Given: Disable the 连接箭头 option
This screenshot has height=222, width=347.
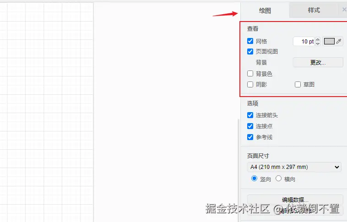Looking at the screenshot, I should 250,115.
